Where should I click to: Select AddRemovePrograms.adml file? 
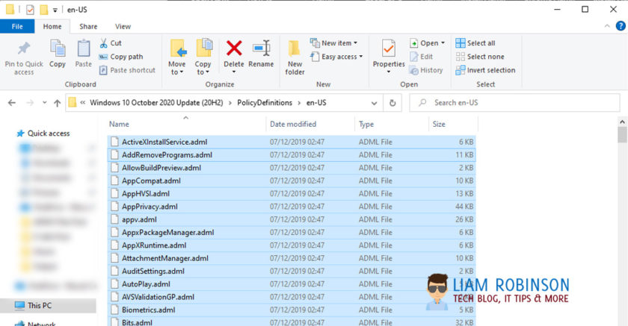(292, 154)
